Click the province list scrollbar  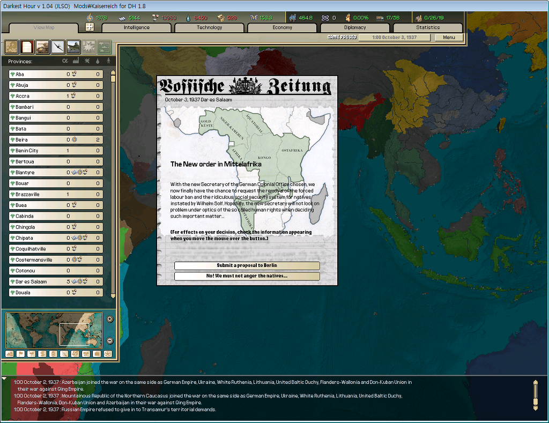pyautogui.click(x=113, y=184)
